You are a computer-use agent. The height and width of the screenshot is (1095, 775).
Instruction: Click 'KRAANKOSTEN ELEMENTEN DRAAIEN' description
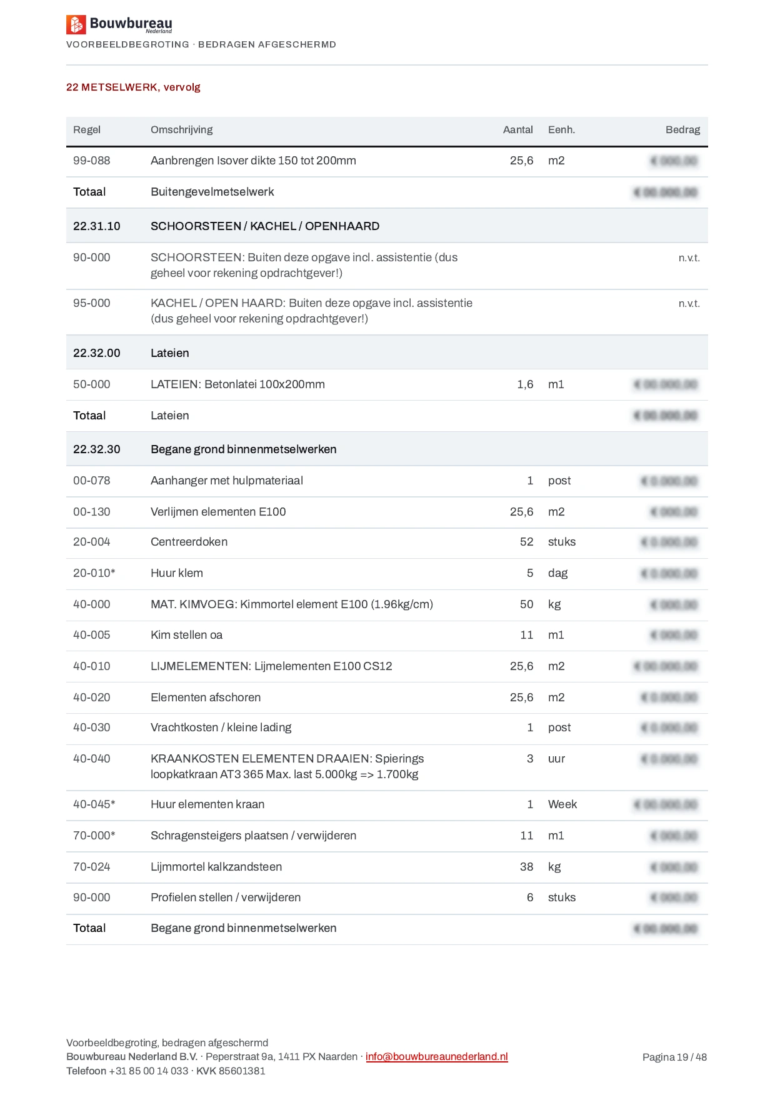point(287,766)
